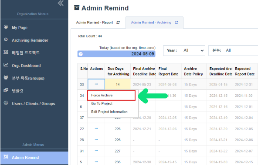Click the help question mark icon by date
The image size is (258, 165).
point(81,54)
